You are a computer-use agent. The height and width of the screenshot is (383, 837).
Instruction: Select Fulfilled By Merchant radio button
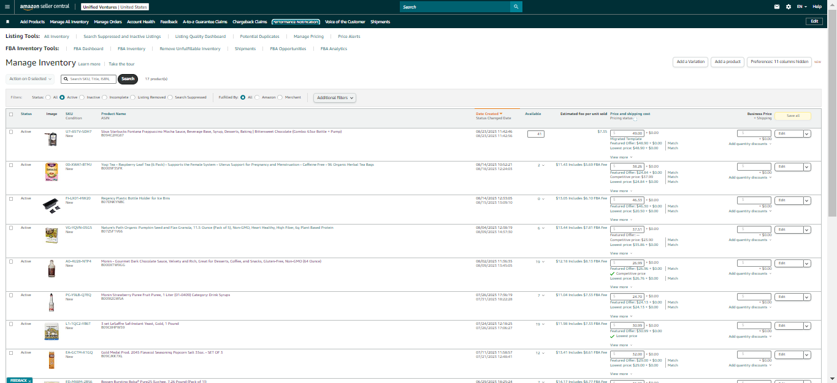point(280,97)
